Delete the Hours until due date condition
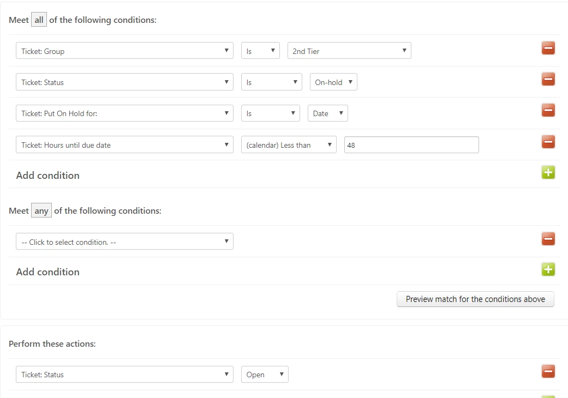568x398 pixels. (x=548, y=142)
